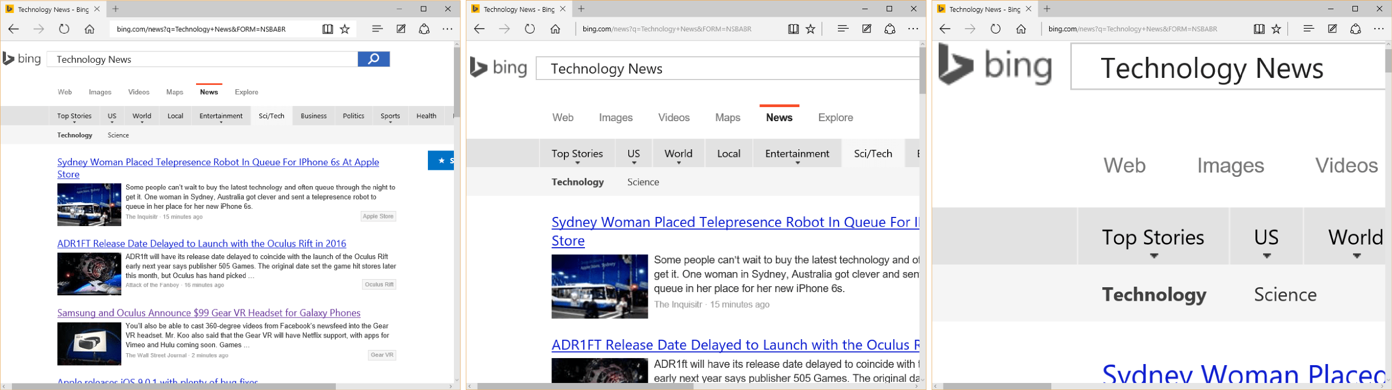The image size is (1392, 390).
Task: Select the Business category in left window
Action: click(314, 116)
